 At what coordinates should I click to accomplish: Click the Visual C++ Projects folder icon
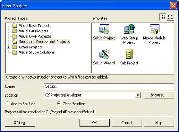[x=15, y=36]
